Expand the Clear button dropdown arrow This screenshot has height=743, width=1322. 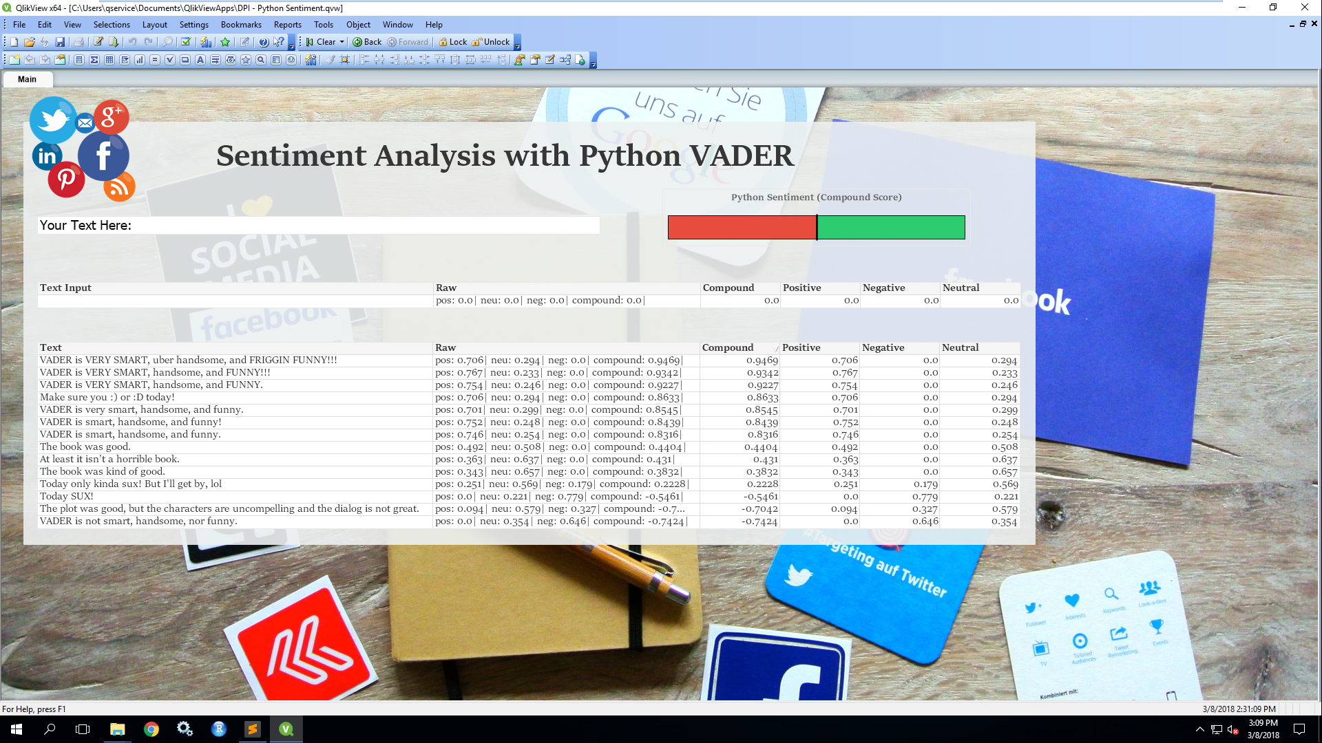tap(342, 42)
